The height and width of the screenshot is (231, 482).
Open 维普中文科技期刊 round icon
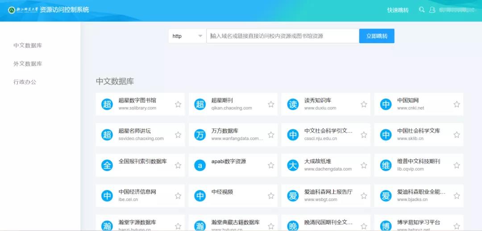[386, 165]
